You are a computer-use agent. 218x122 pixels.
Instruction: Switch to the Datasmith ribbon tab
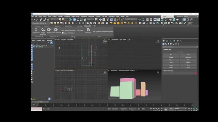(x=88, y=26)
